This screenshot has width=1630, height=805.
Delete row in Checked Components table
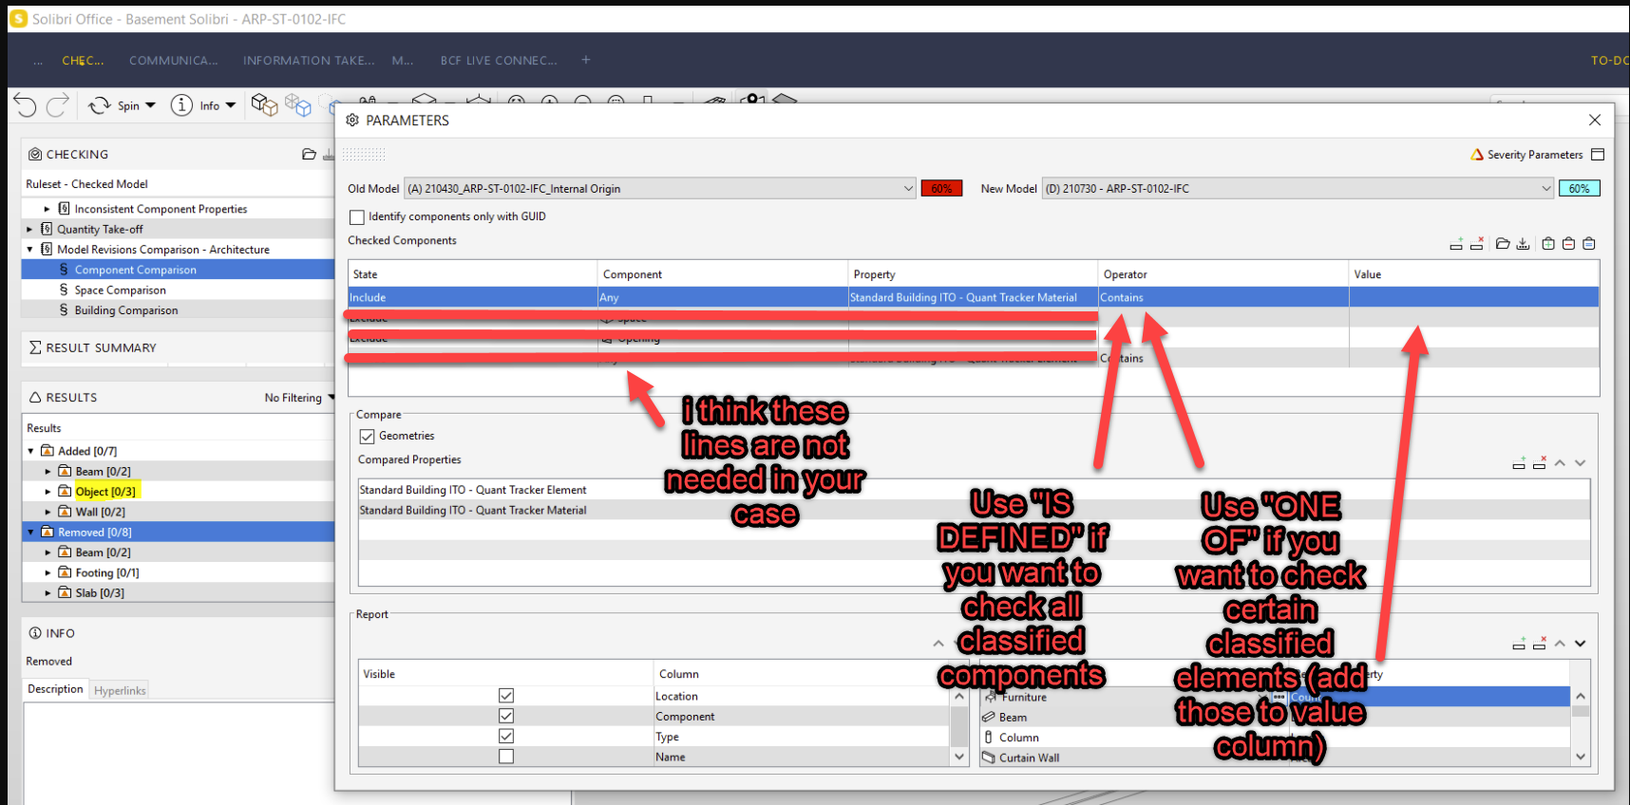tap(1477, 244)
